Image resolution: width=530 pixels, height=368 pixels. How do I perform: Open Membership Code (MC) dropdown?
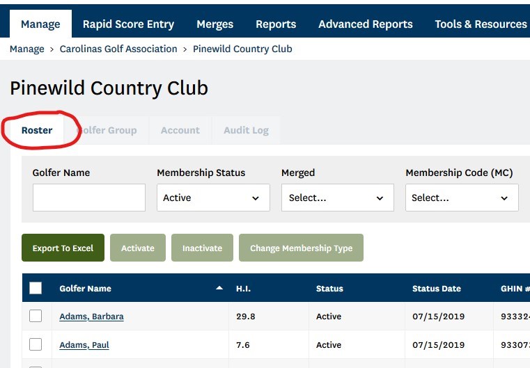pos(462,198)
